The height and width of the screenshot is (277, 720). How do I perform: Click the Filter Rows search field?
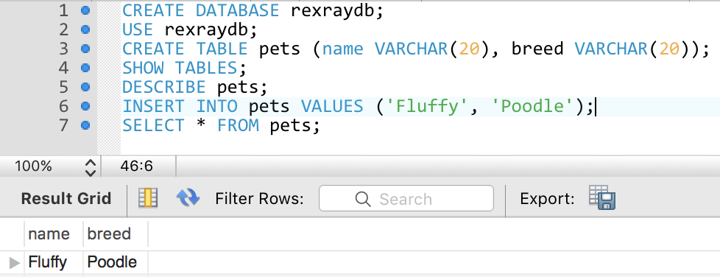point(406,198)
